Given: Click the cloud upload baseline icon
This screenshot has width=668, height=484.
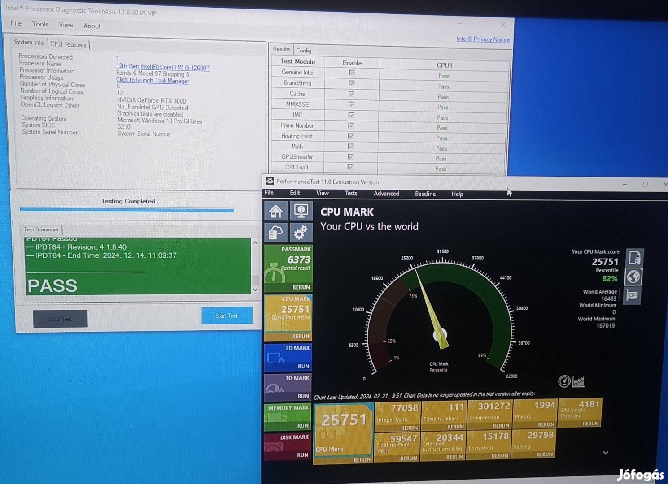Looking at the screenshot, I should 276,233.
